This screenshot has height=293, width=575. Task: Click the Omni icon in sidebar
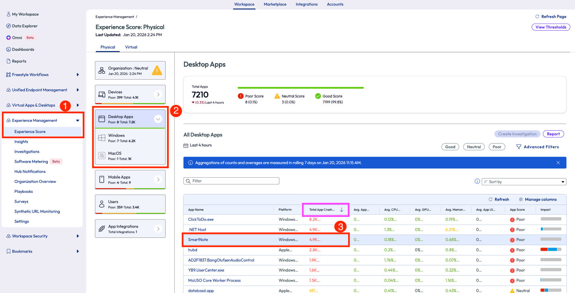[8, 38]
